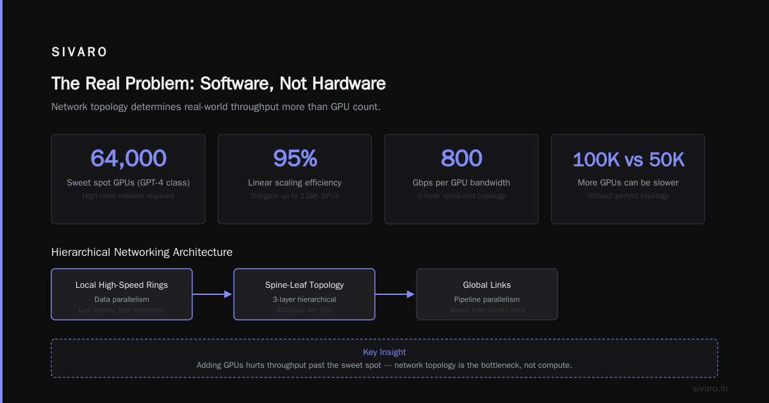Click the 95% statistic value
The image size is (769, 403).
[x=295, y=158]
